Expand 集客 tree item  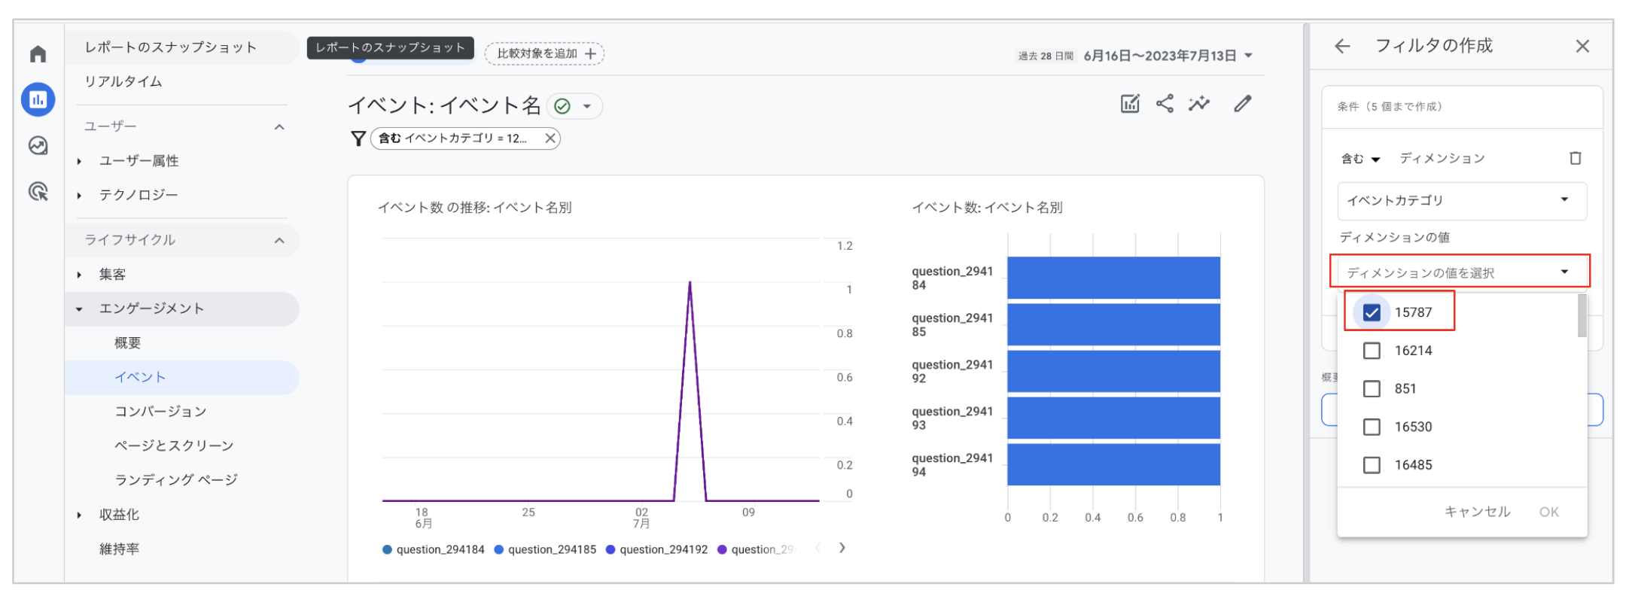[79, 275]
